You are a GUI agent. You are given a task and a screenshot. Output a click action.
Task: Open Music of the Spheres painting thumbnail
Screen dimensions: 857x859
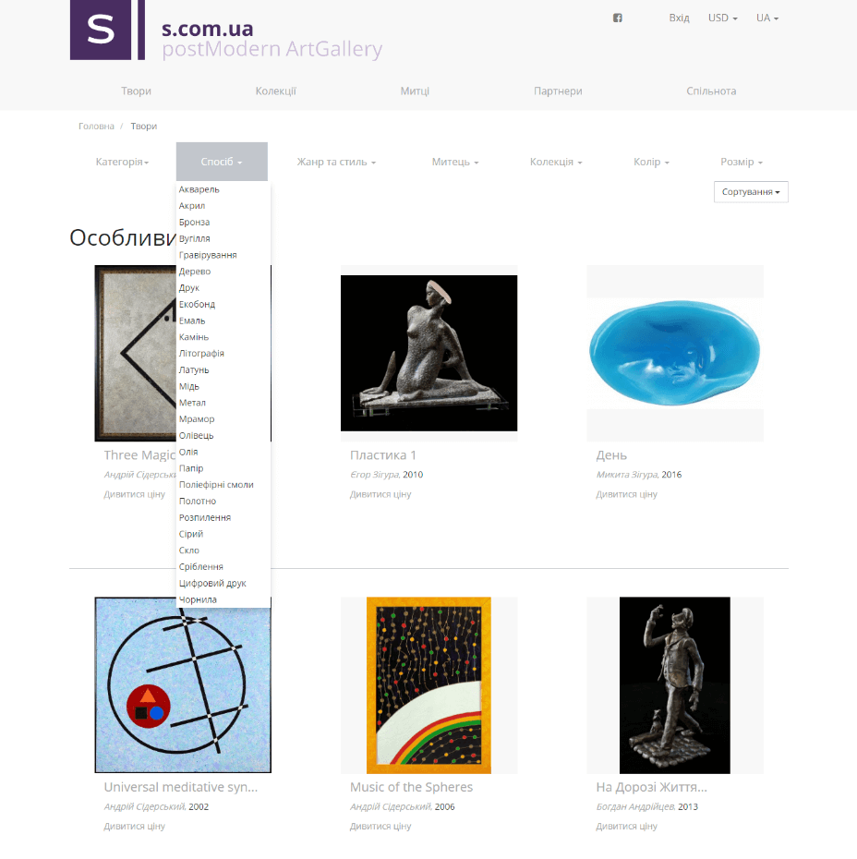tap(428, 685)
